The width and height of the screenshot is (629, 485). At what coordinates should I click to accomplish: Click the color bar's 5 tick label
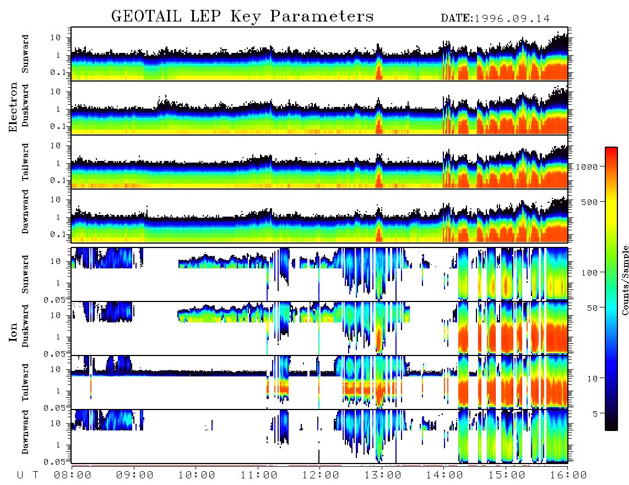tap(595, 413)
